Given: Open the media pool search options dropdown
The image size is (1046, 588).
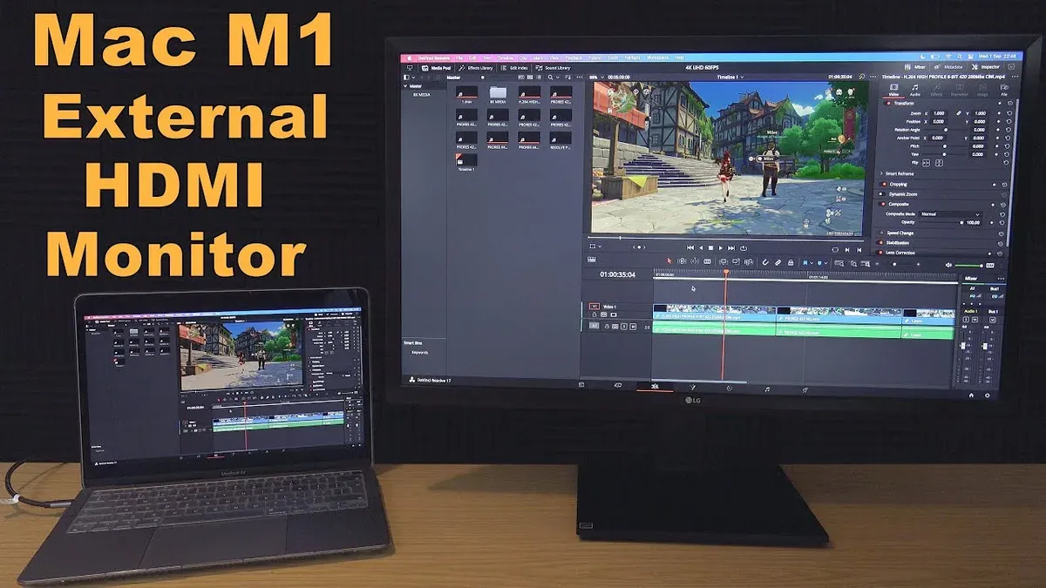Looking at the screenshot, I should tap(557, 77).
